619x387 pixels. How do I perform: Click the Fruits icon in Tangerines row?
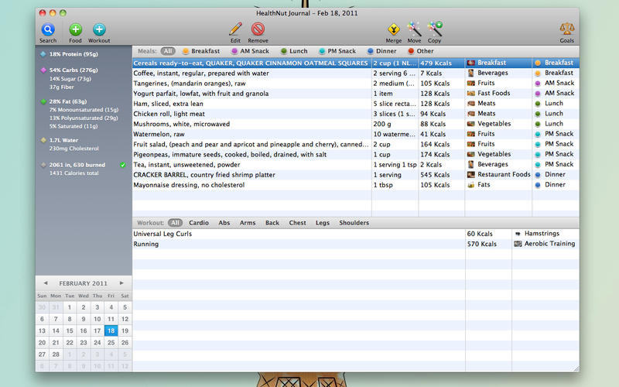click(x=470, y=84)
